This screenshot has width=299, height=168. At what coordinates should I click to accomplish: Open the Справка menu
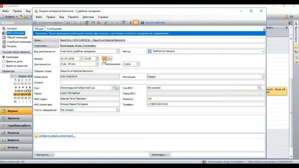point(103,17)
